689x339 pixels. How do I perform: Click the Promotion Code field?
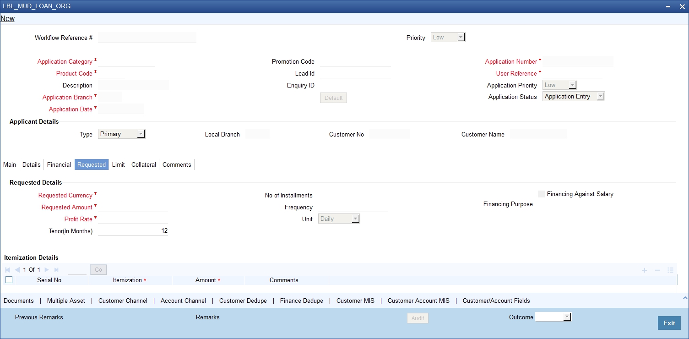pos(355,61)
